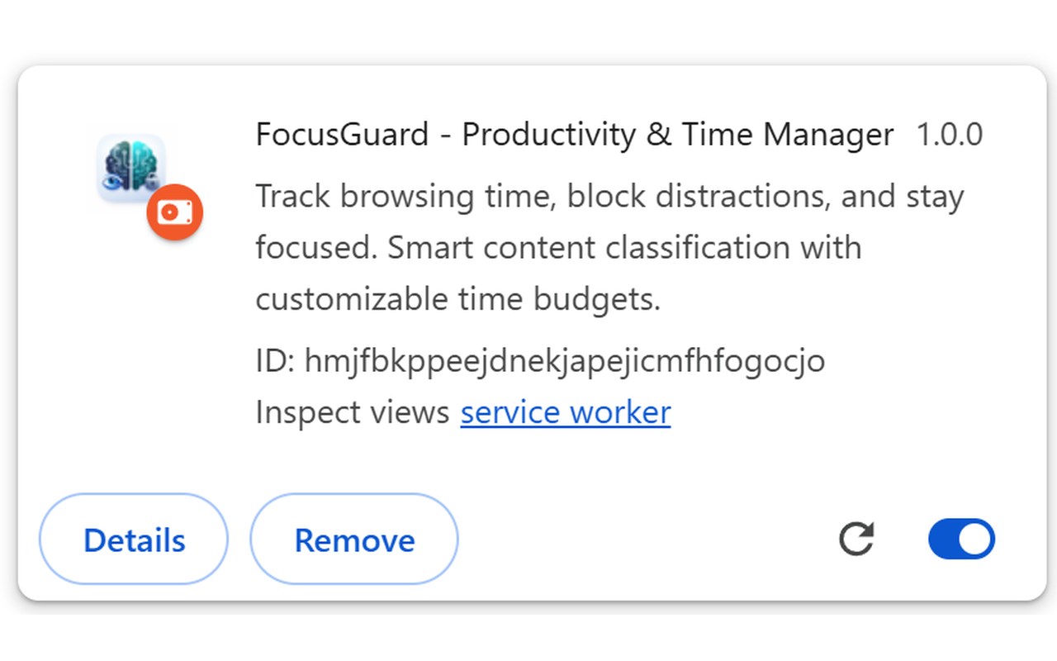Remove the FocusGuard extension

click(x=354, y=540)
